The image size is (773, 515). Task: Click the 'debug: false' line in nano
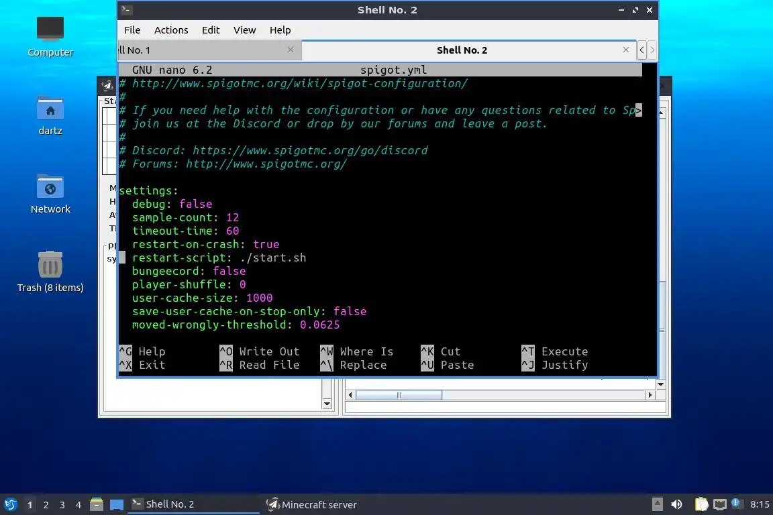tap(172, 204)
